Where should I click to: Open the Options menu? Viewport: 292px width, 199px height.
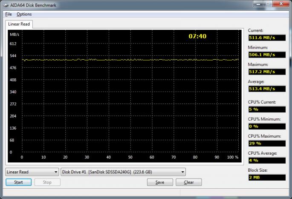tap(24, 14)
